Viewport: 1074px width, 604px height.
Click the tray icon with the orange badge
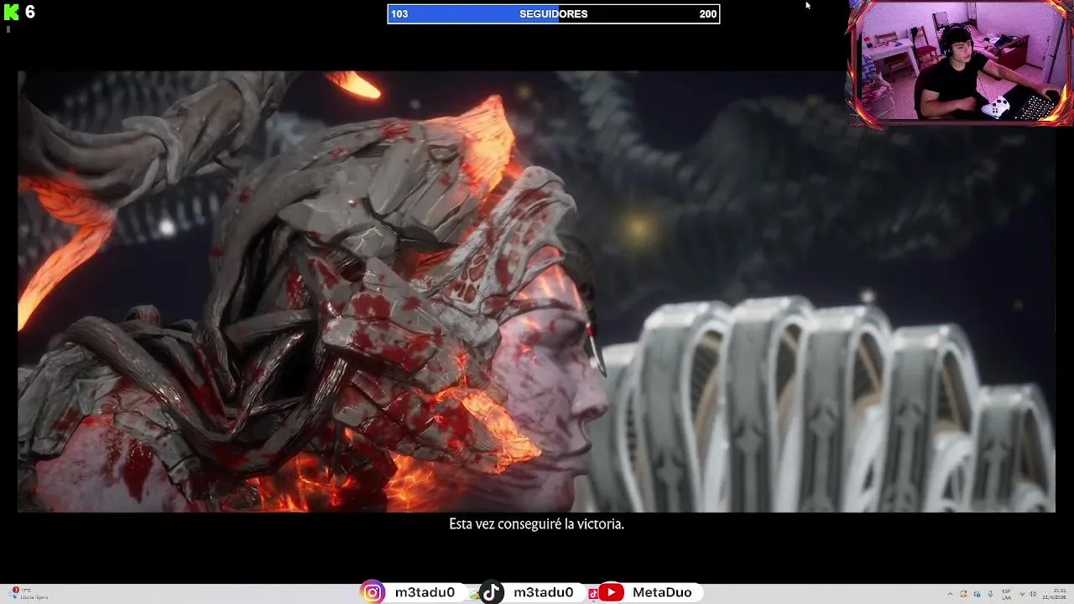963,594
